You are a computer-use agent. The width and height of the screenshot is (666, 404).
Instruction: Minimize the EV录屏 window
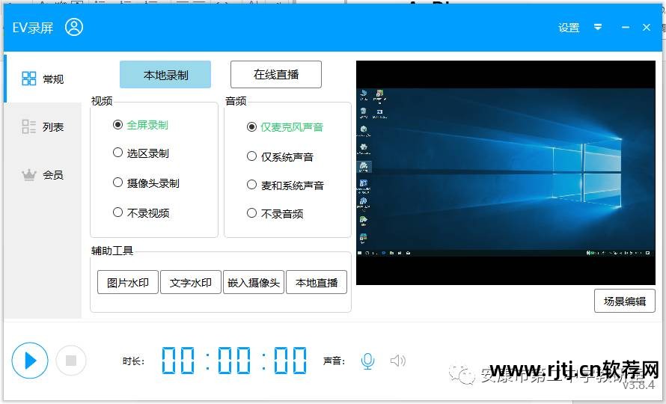pyautogui.click(x=626, y=27)
